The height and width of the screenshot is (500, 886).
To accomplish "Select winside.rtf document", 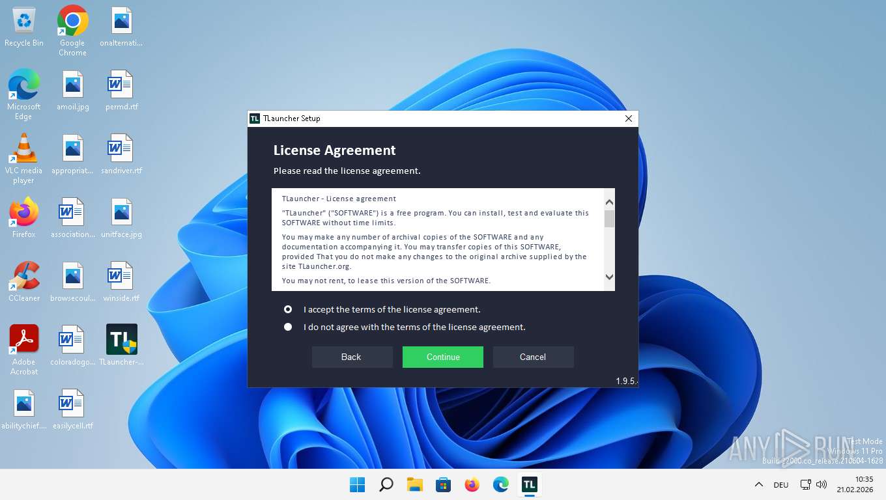I will pyautogui.click(x=121, y=283).
